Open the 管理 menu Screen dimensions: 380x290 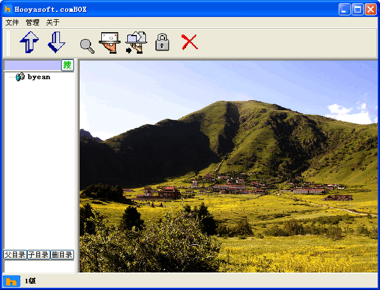32,23
